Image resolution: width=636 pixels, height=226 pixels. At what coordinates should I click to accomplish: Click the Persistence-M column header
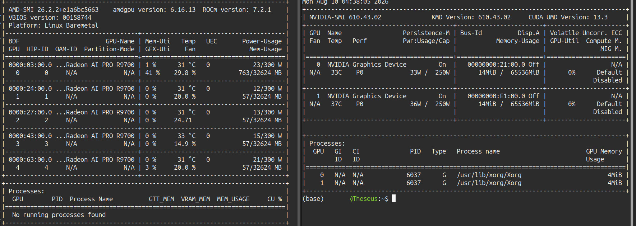coord(426,33)
